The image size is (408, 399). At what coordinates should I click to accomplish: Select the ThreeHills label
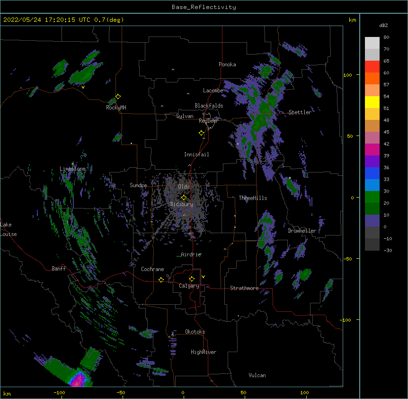click(x=253, y=198)
